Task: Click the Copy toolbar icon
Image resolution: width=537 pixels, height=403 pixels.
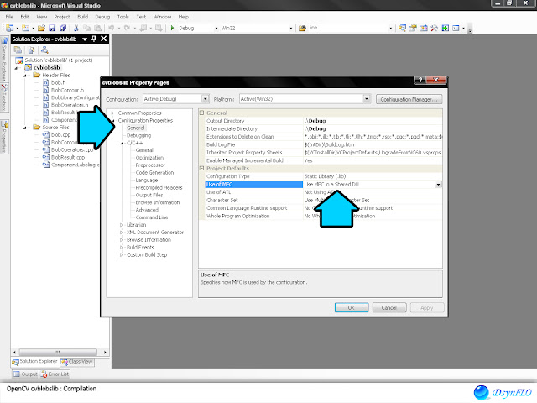Action: pos(87,28)
